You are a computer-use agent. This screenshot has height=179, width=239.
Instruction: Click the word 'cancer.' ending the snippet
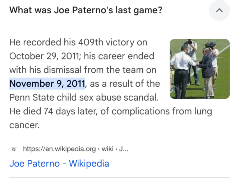[24, 125]
